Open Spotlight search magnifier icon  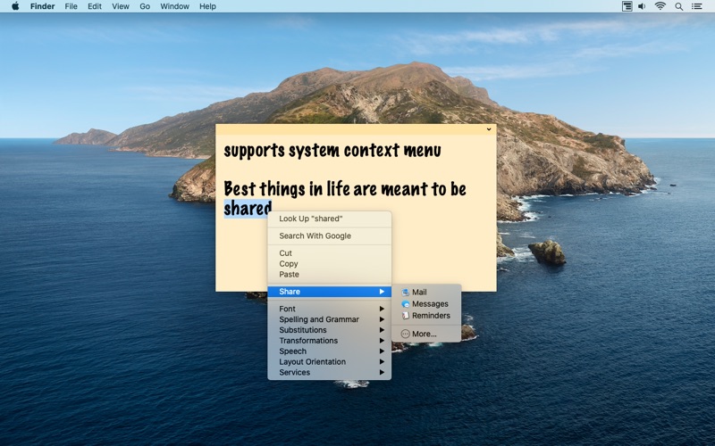pyautogui.click(x=679, y=6)
